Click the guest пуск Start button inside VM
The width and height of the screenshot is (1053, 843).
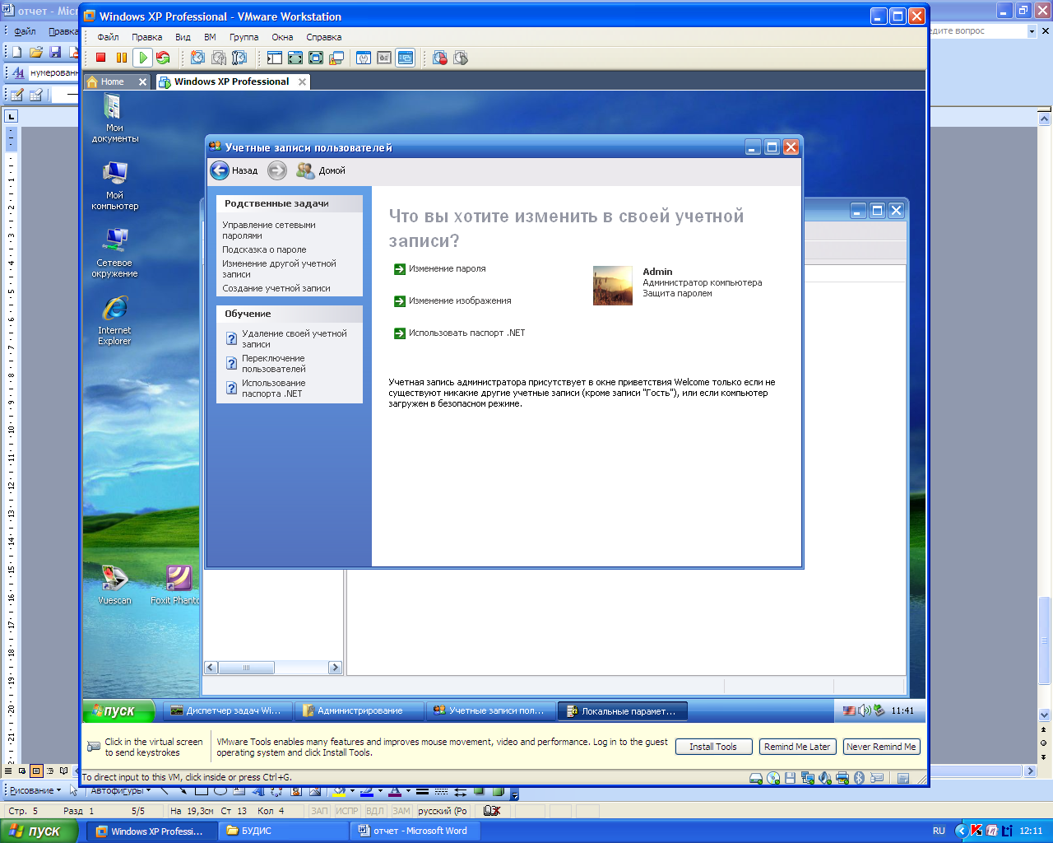(119, 710)
